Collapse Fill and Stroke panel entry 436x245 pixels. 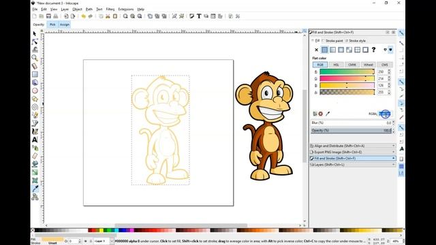pos(353,159)
